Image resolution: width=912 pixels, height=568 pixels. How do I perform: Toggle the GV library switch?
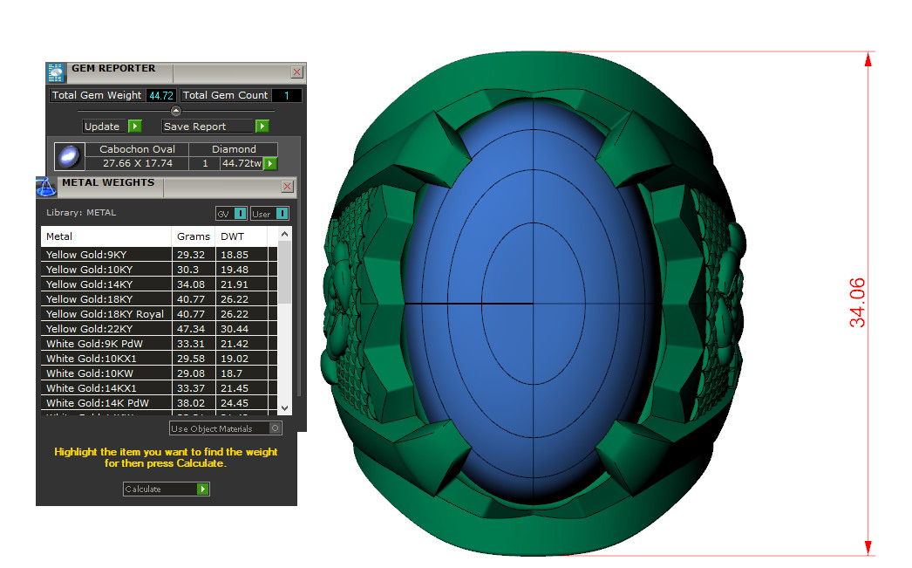click(240, 214)
